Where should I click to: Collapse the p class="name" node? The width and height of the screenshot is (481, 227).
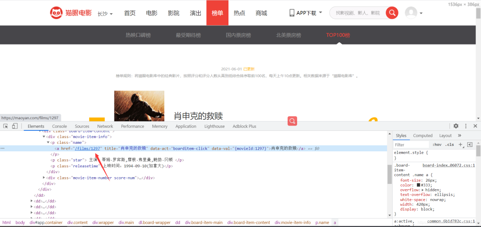pos(49,142)
